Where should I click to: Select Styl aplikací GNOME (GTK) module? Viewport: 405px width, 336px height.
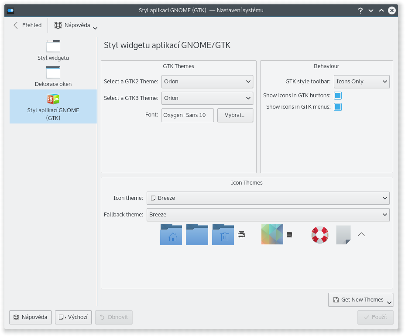[x=53, y=106]
